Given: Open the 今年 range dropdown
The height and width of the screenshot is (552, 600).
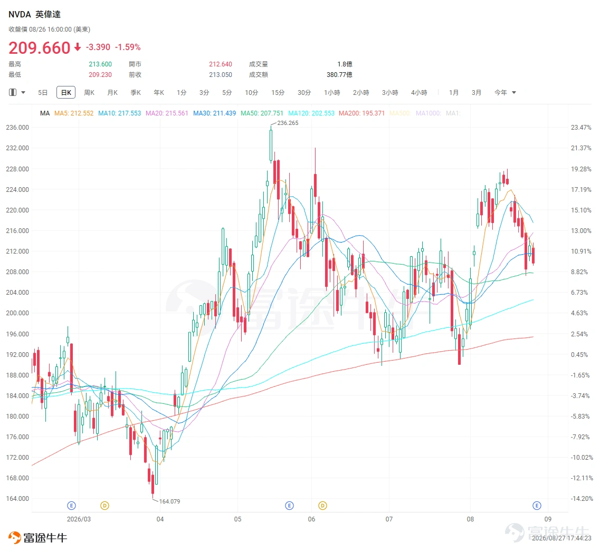Looking at the screenshot, I should 505,92.
